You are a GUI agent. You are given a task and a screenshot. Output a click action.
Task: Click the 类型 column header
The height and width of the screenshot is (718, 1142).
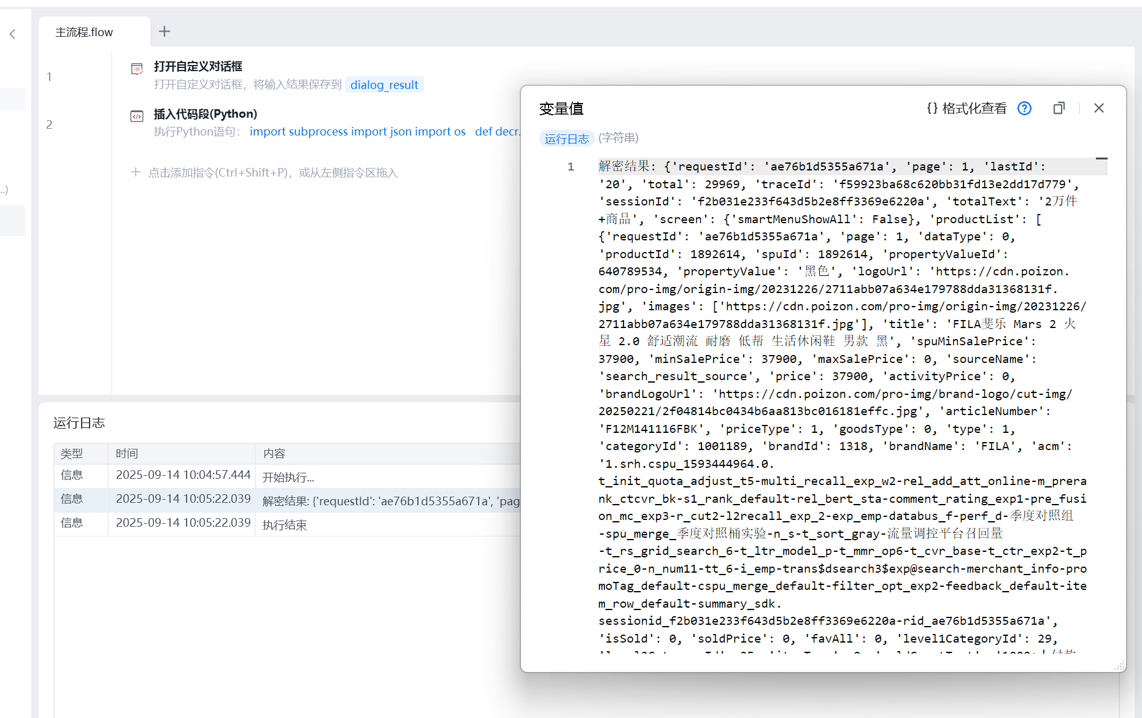pos(72,454)
